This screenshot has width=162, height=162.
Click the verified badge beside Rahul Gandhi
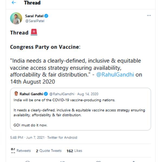point(46,94)
